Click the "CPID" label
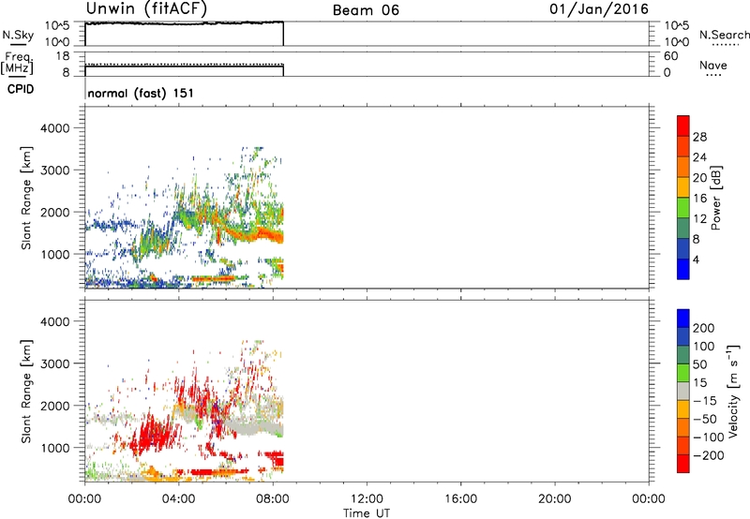750x519 pixels. 21,89
